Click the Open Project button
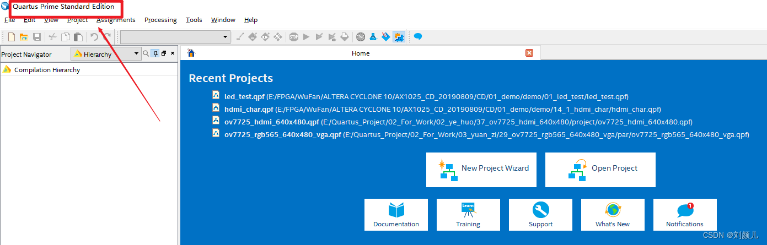Viewport: 767px width, 245px height. (x=600, y=170)
